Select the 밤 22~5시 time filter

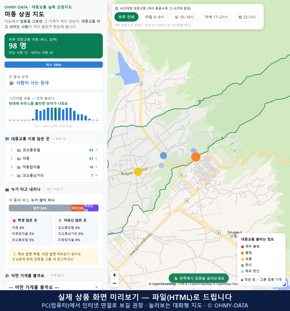click(x=247, y=17)
